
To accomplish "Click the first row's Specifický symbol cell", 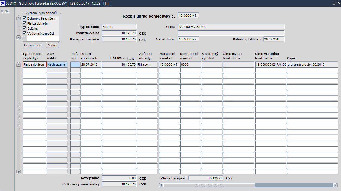I will click(212, 64).
